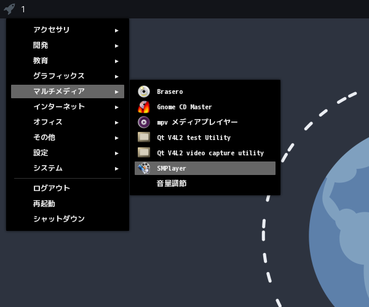Launch SMPlayer from the submenu
The width and height of the screenshot is (369, 307).
tap(205, 168)
